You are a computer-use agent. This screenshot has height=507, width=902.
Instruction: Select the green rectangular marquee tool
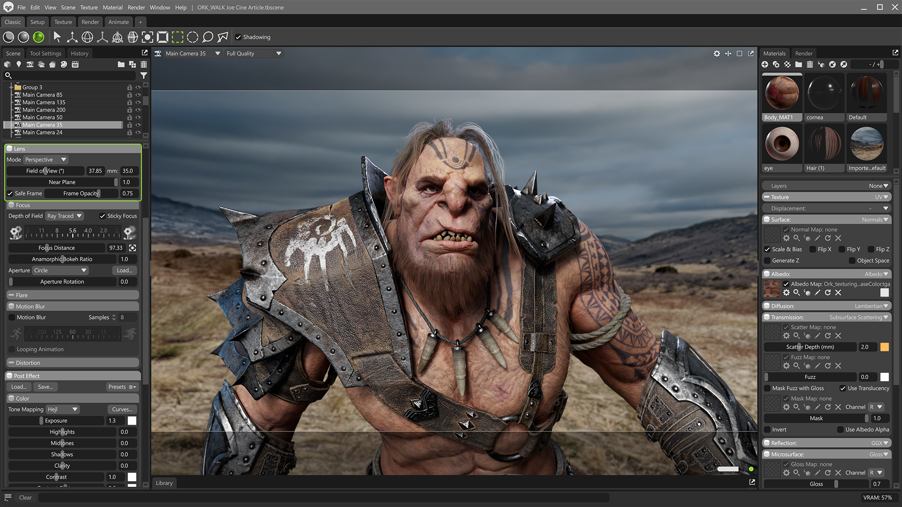coord(178,37)
